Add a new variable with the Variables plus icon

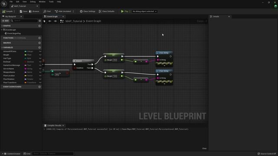40,47
